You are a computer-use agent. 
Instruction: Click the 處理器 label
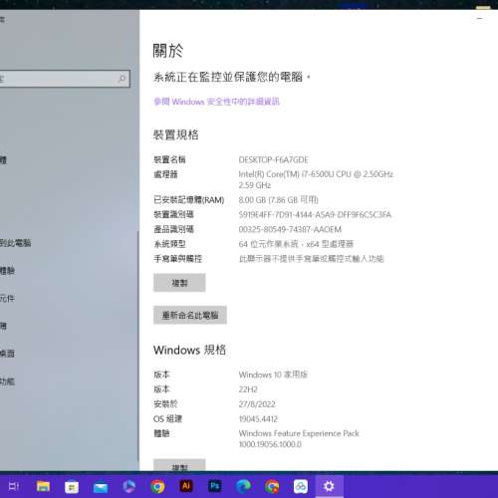[x=165, y=174]
